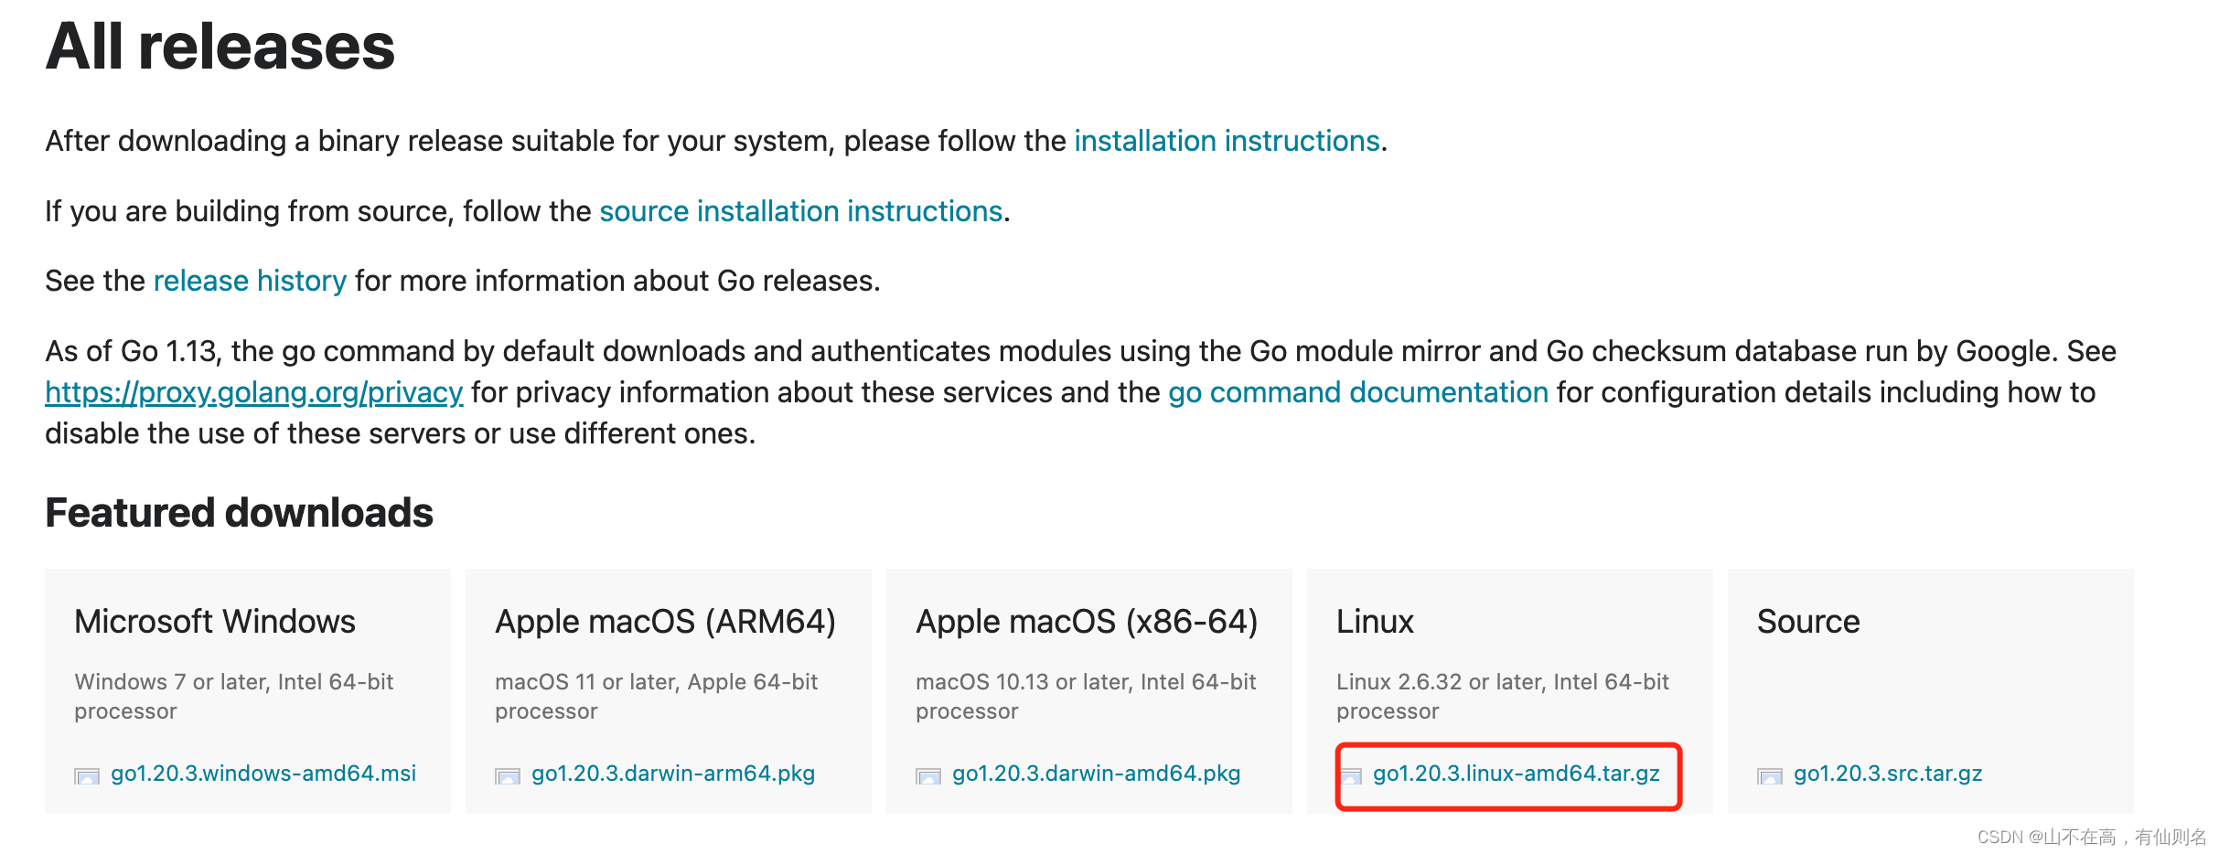Select the Linux card heading

[x=1375, y=622]
